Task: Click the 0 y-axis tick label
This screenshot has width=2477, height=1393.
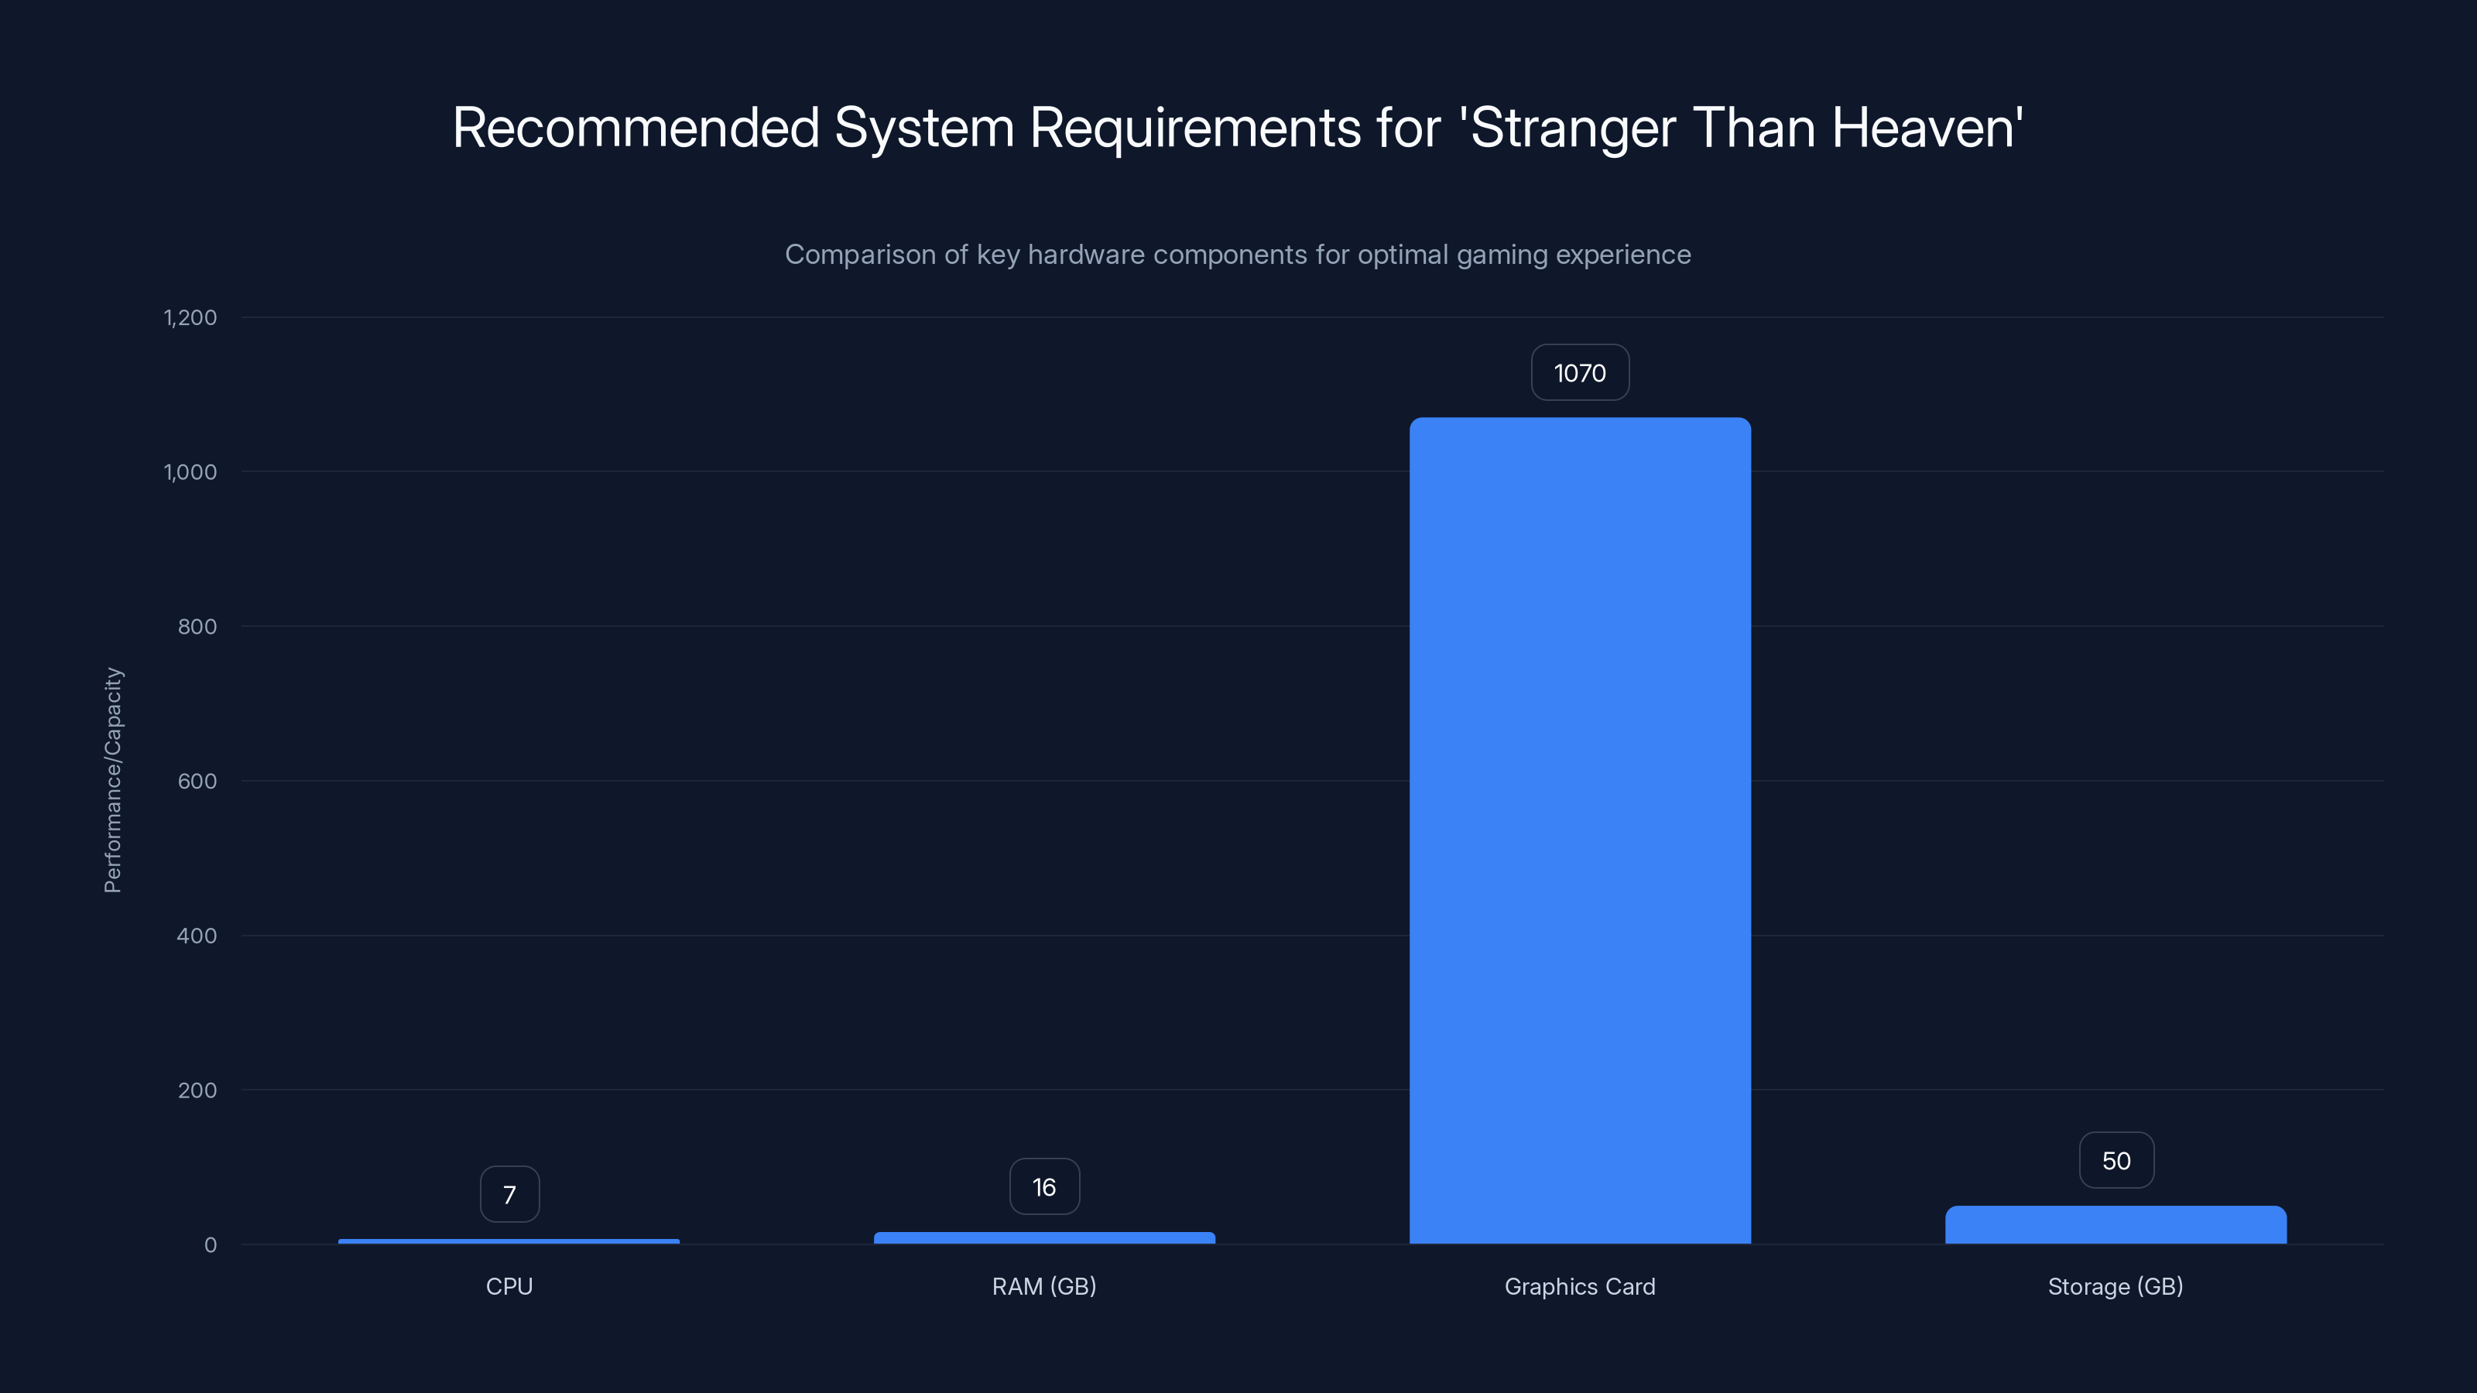Action: (211, 1245)
